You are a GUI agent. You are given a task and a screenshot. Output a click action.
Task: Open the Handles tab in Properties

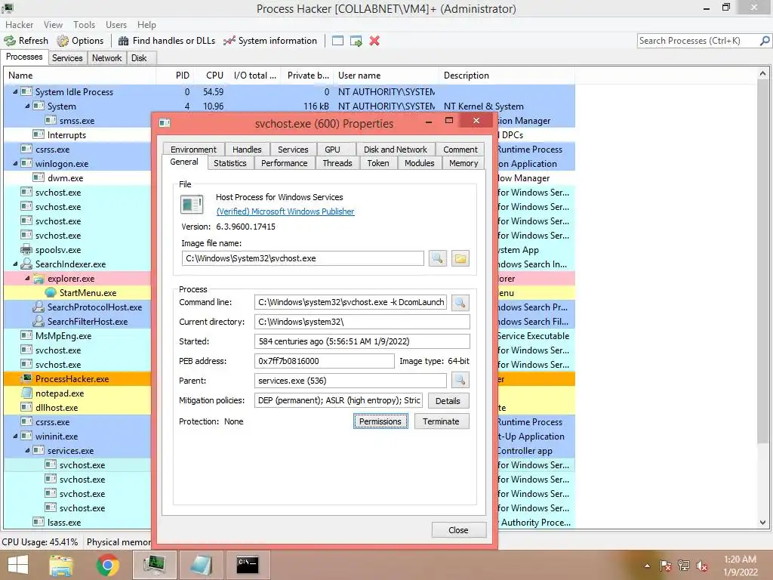pos(247,150)
